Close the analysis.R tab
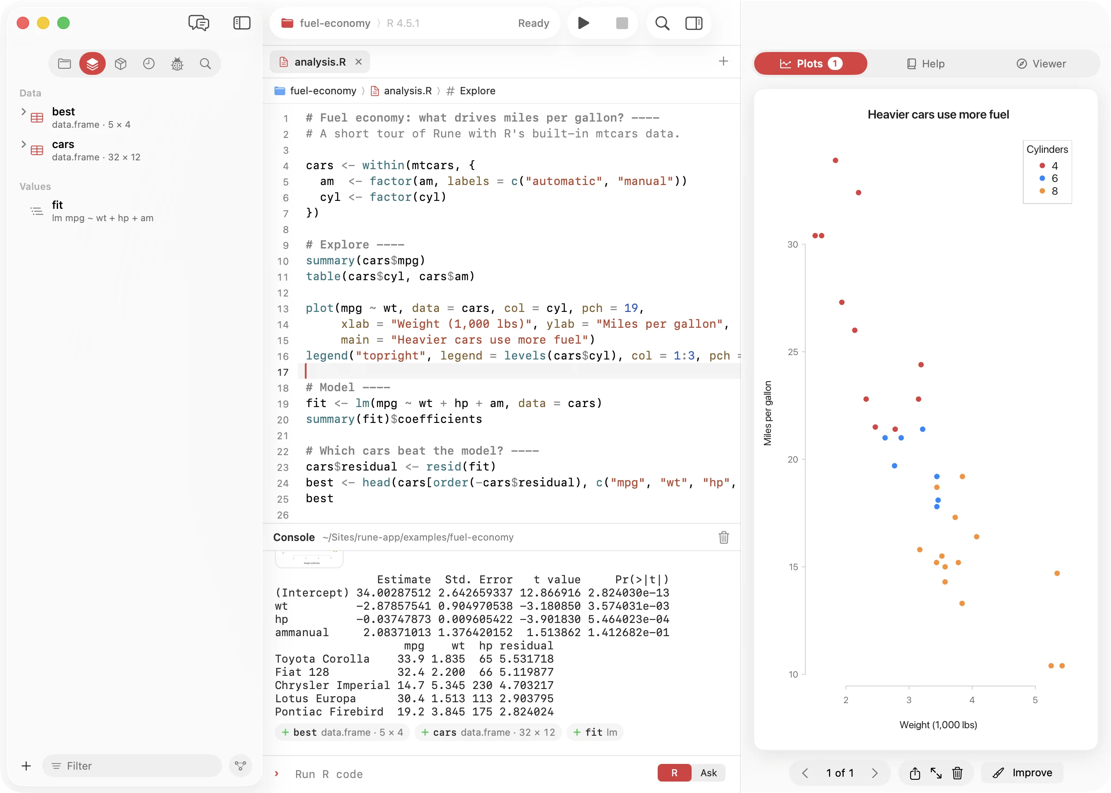Viewport: 1111px width, 793px height. (358, 62)
